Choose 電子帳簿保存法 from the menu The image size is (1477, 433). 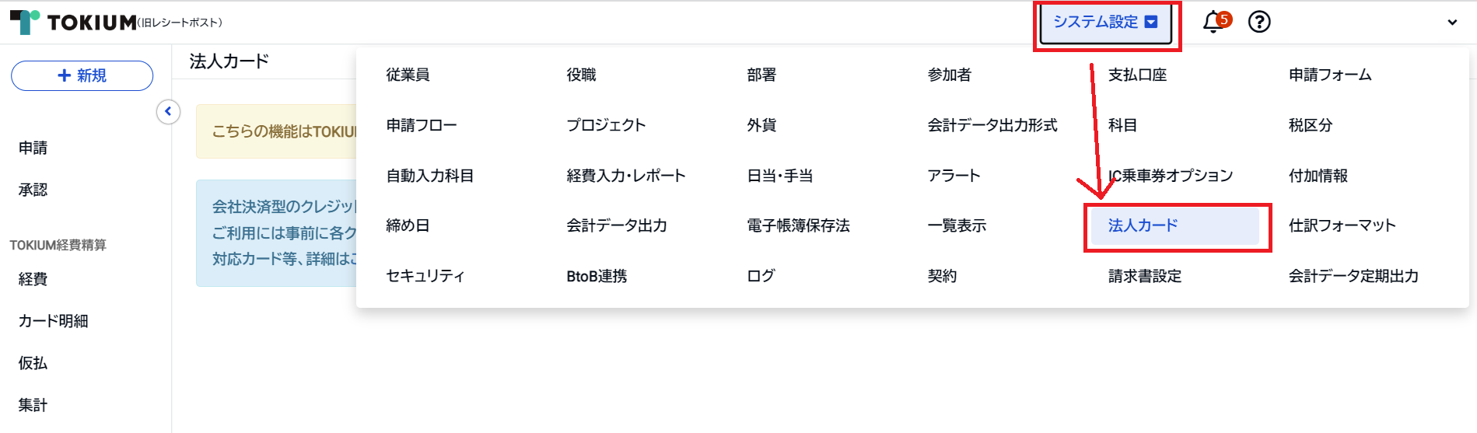[798, 225]
